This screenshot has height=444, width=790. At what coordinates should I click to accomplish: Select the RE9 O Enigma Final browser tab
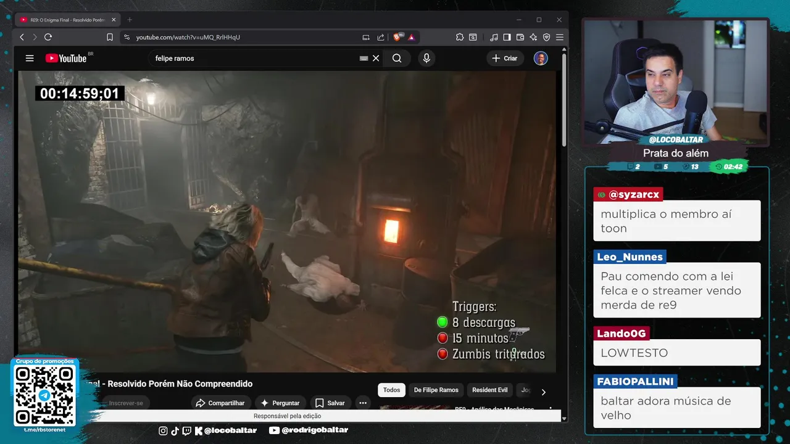pyautogui.click(x=68, y=20)
